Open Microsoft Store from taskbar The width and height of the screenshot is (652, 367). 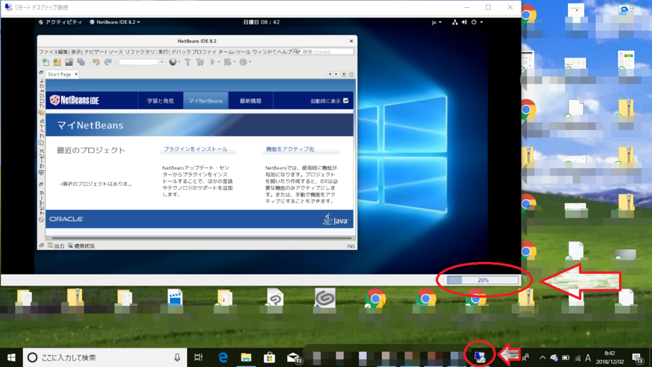pos(269,357)
